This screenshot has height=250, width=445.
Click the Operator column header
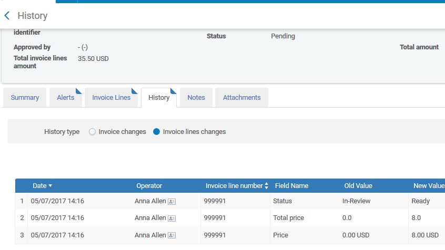149,186
